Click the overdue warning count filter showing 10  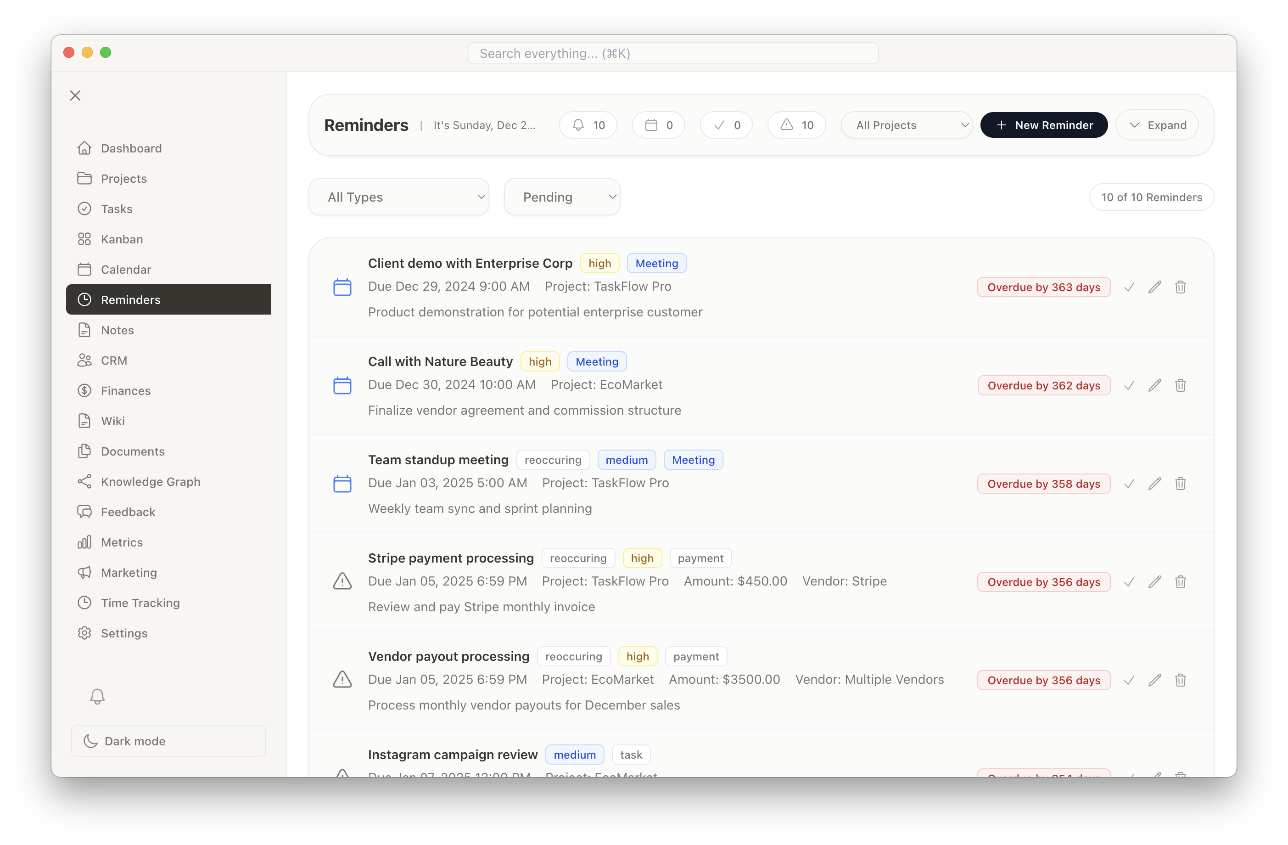796,125
